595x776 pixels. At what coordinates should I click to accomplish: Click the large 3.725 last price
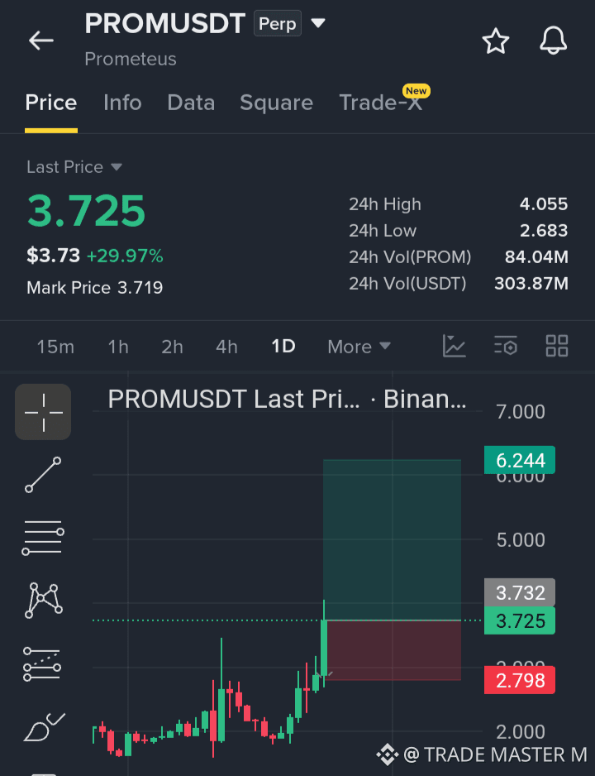(x=86, y=211)
